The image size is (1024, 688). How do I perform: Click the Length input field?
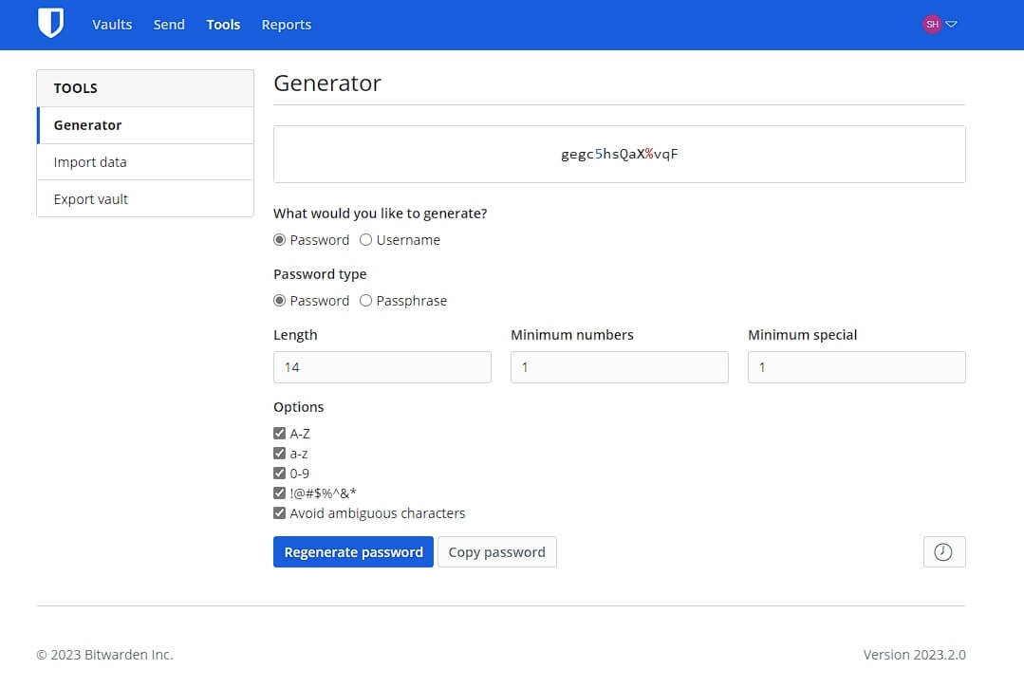pyautogui.click(x=382, y=367)
